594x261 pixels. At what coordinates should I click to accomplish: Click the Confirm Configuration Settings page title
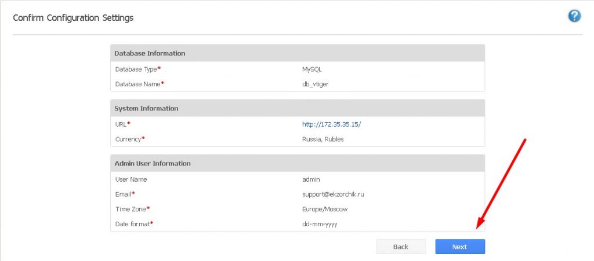(73, 18)
